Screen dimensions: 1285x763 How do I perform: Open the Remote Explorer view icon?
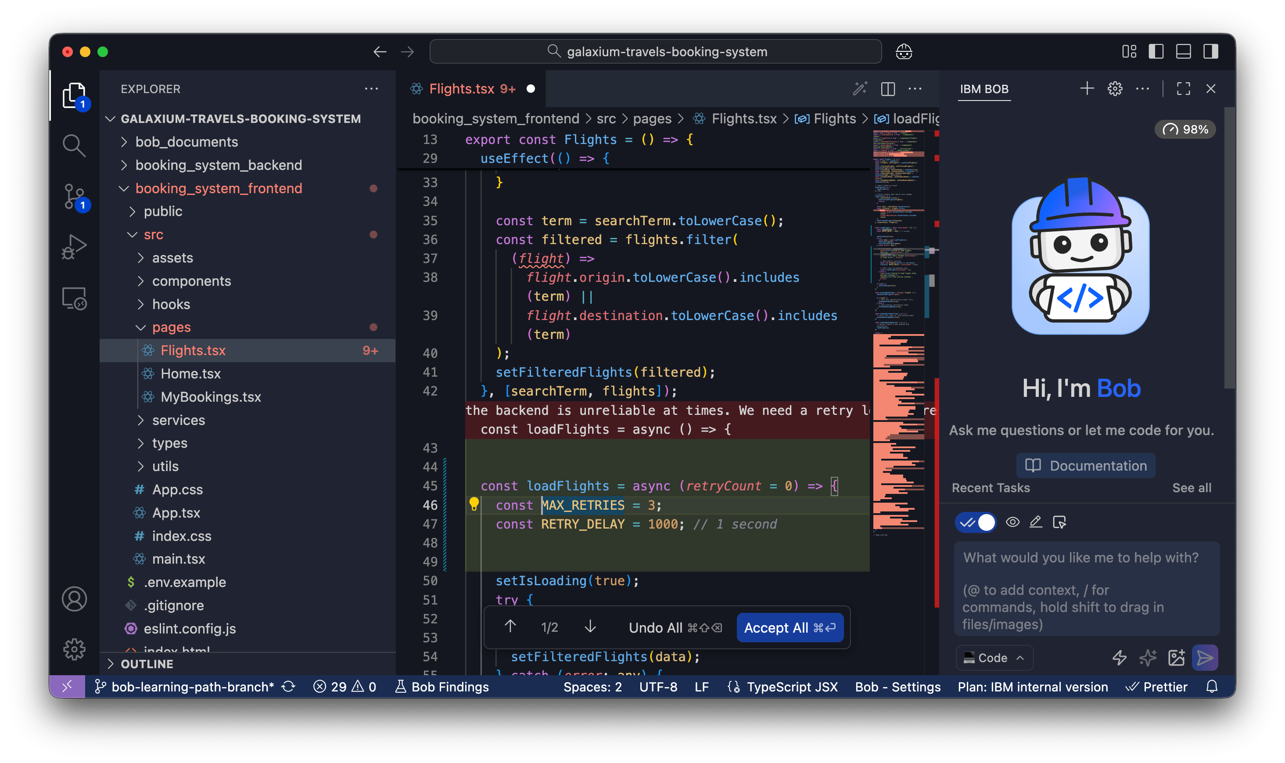tap(75, 298)
